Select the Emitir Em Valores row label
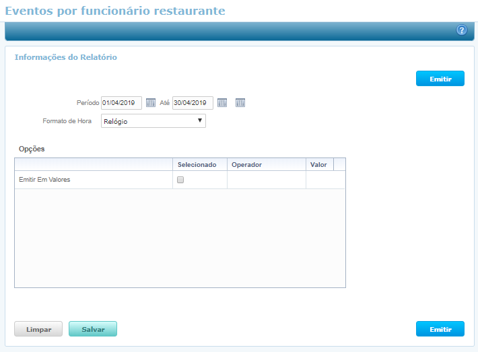This screenshot has height=352, width=478. click(44, 180)
